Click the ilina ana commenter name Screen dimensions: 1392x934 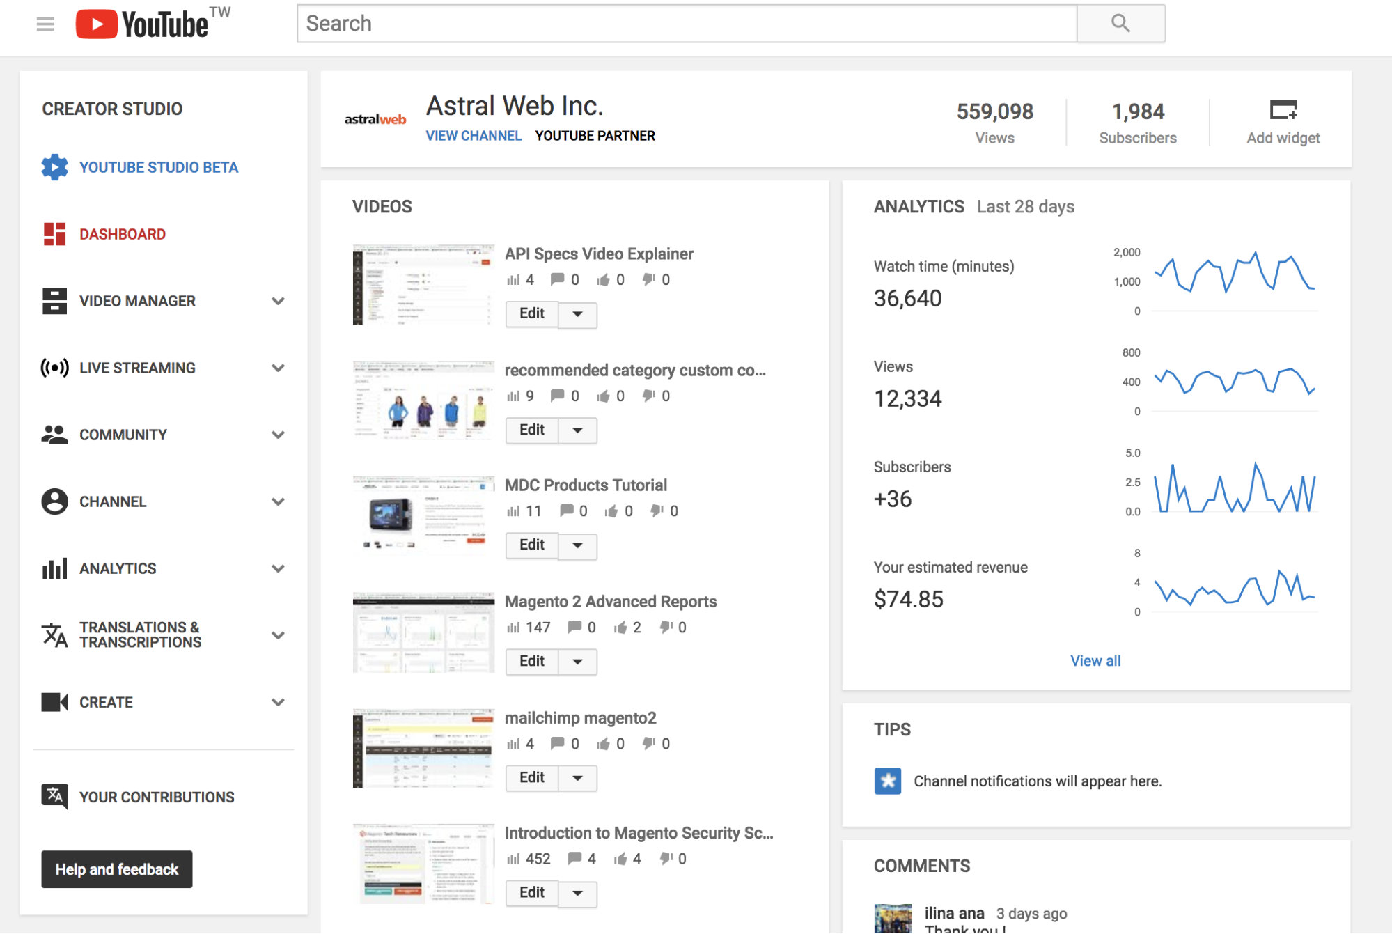954,913
